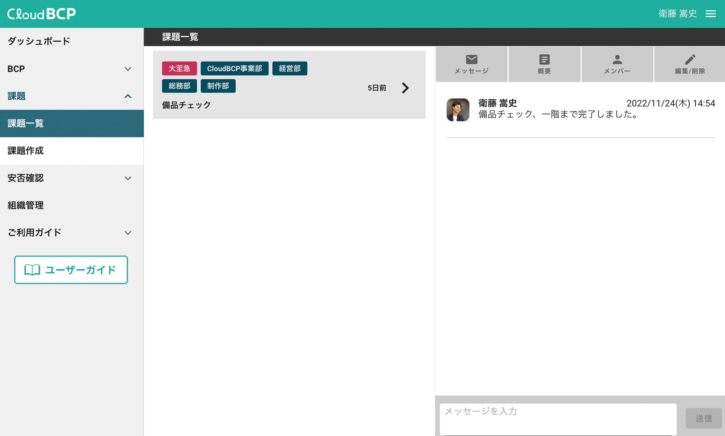Click the 大至急 red tag
This screenshot has height=436, width=725.
(179, 68)
